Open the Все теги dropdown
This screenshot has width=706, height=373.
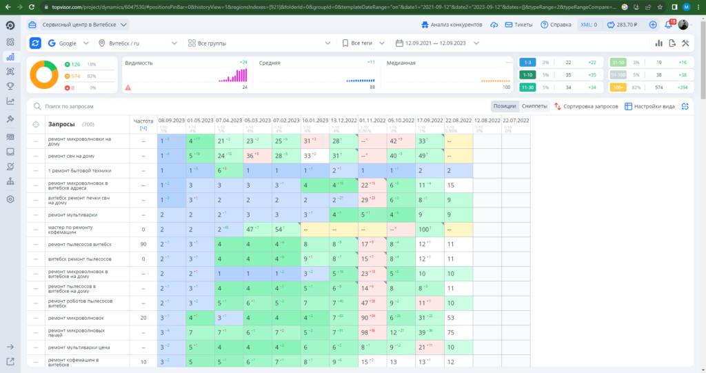[363, 43]
